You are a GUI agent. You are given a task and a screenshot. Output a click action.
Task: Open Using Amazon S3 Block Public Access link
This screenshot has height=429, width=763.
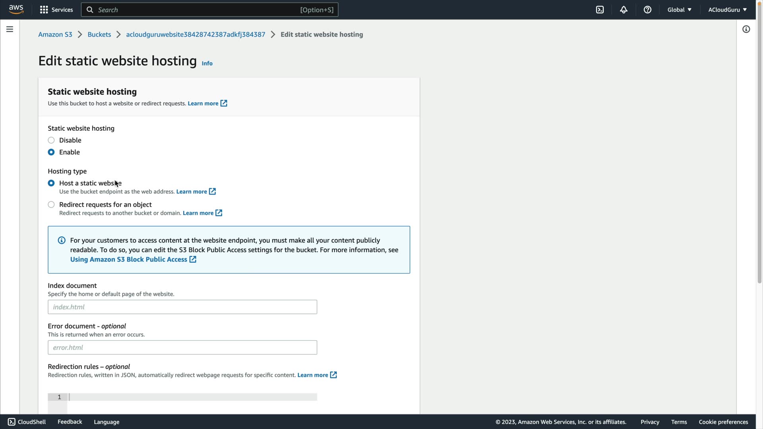point(129,259)
